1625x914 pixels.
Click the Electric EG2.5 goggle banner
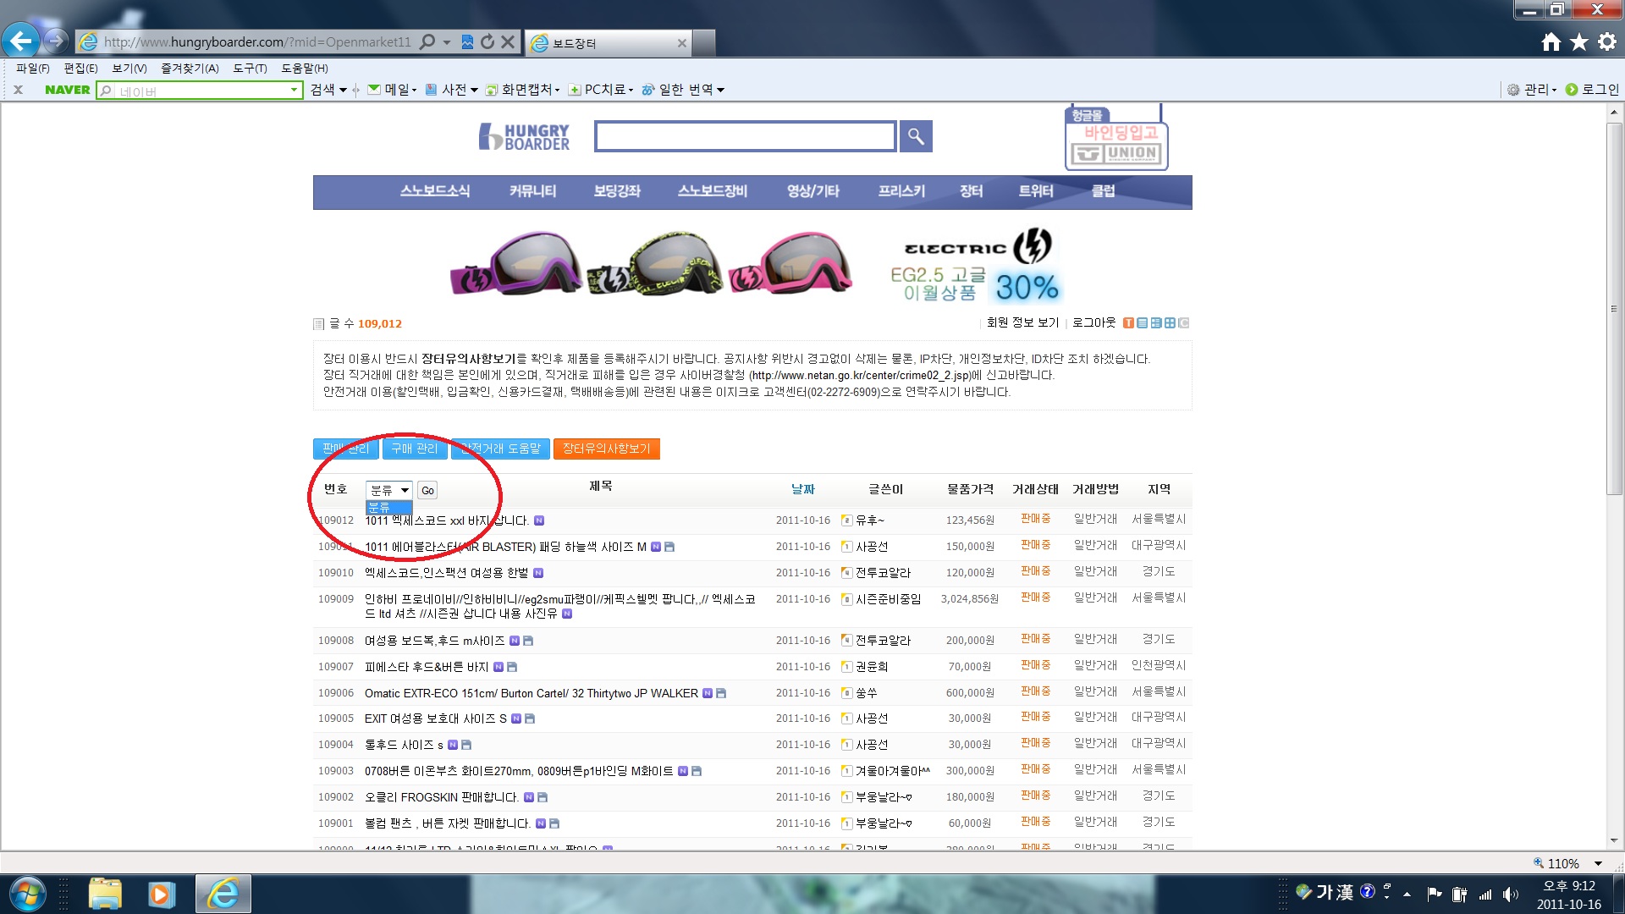pyautogui.click(x=752, y=264)
